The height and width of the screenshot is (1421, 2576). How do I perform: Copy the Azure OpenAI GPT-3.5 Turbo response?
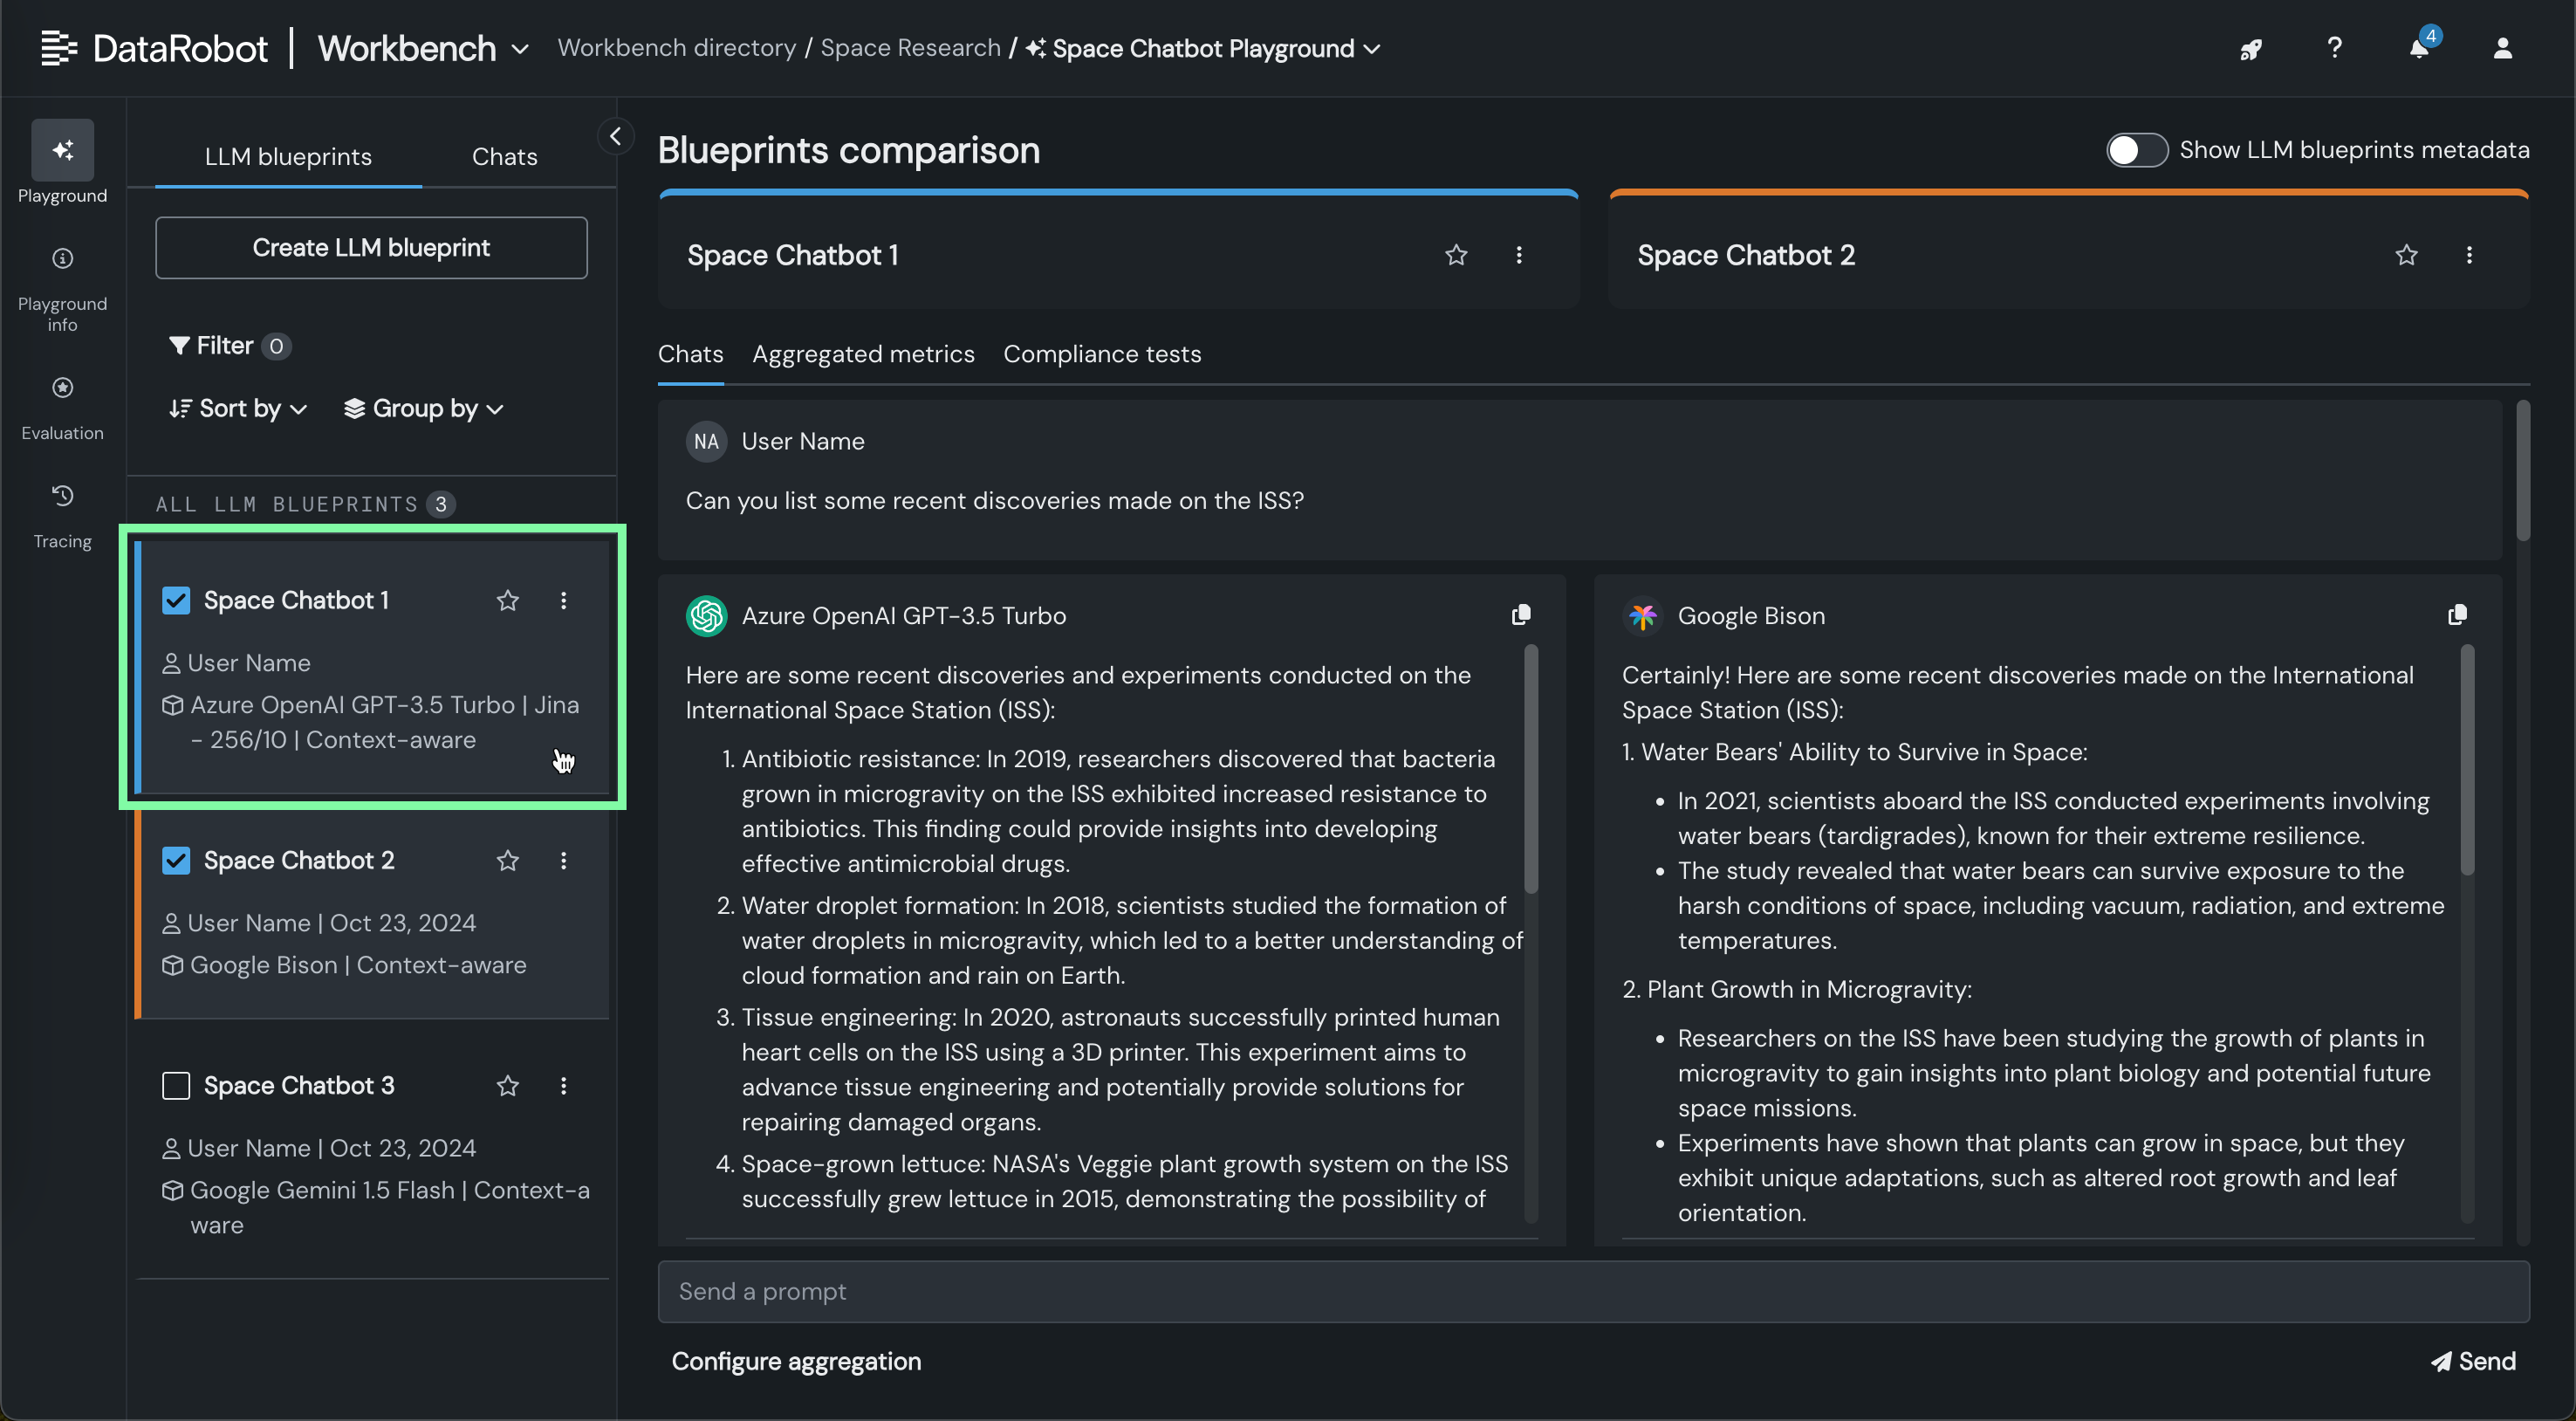[1521, 614]
